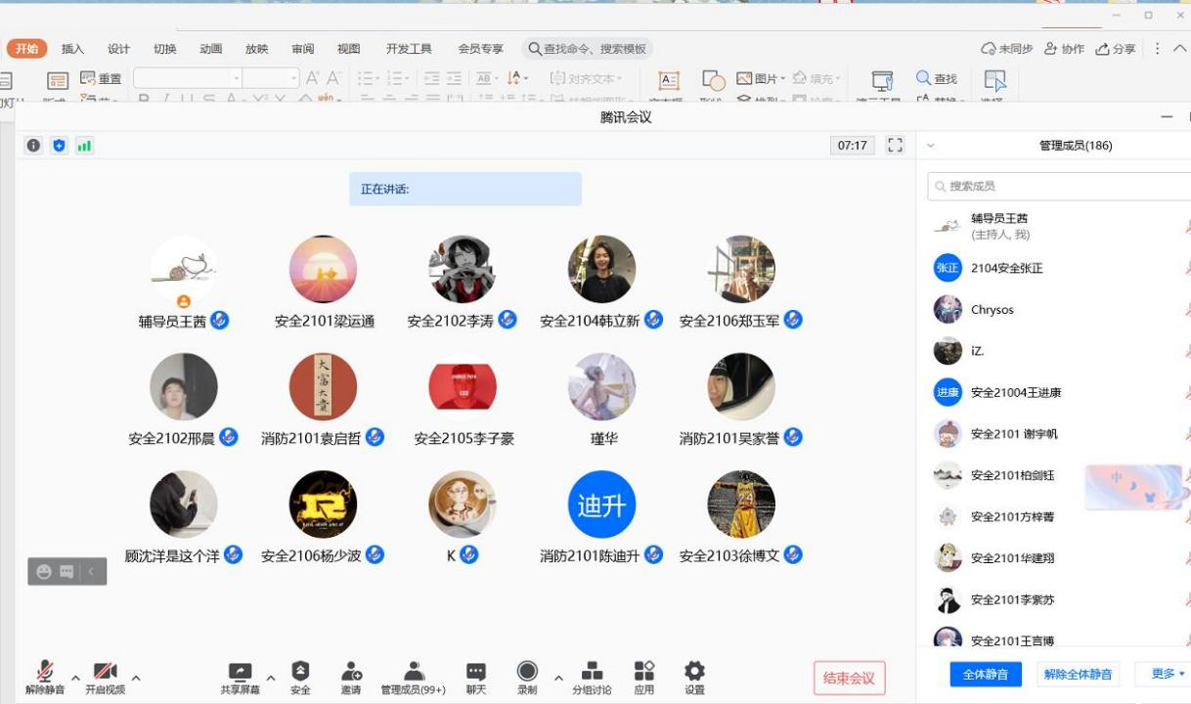1191x704 pixels.
Task: Click the red 结束会议 button
Action: pos(849,679)
